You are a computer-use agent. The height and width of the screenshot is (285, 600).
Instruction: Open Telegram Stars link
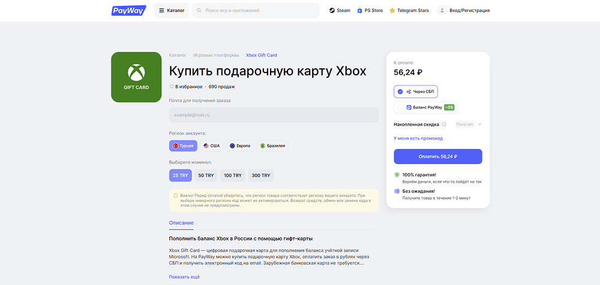[409, 10]
